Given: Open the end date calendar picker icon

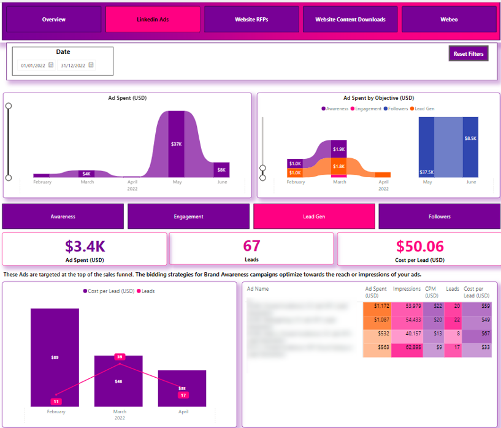Looking at the screenshot, I should click(91, 65).
